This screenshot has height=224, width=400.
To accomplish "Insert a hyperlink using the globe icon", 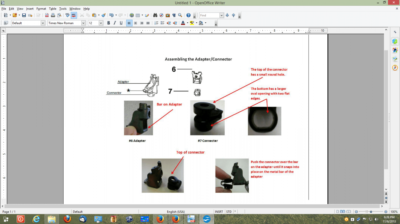I will click(x=132, y=15).
